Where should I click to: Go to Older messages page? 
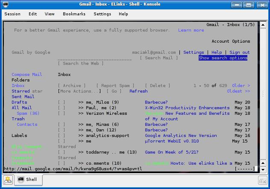click(x=241, y=86)
